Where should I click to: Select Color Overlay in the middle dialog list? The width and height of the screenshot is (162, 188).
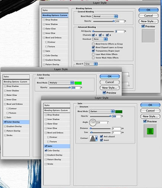click(x=16, y=122)
